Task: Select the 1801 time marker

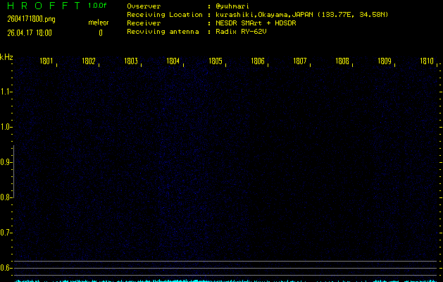Action: 46,61
